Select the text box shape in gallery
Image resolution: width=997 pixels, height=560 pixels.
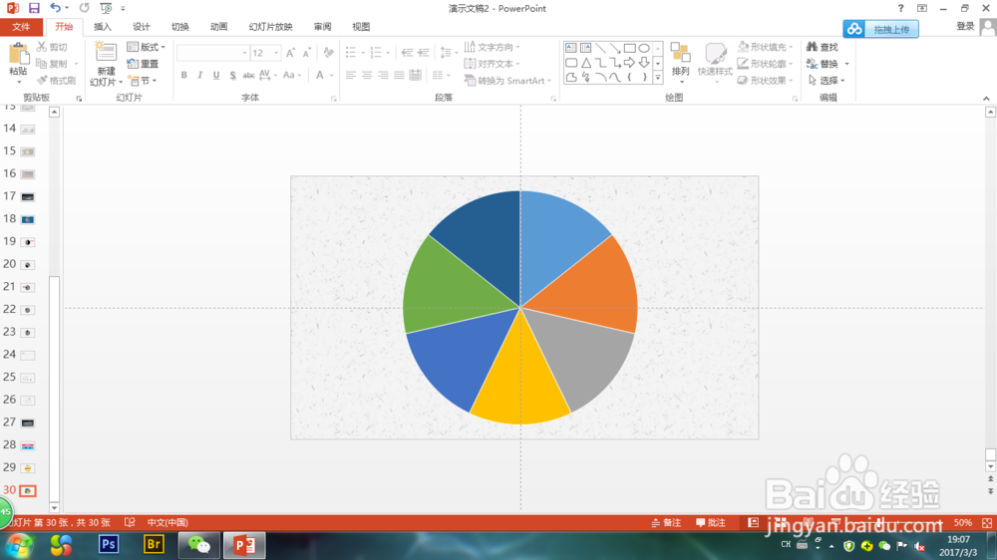(571, 48)
